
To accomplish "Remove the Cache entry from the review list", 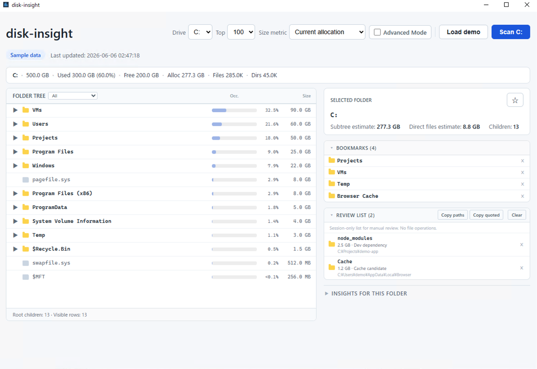I will click(522, 268).
